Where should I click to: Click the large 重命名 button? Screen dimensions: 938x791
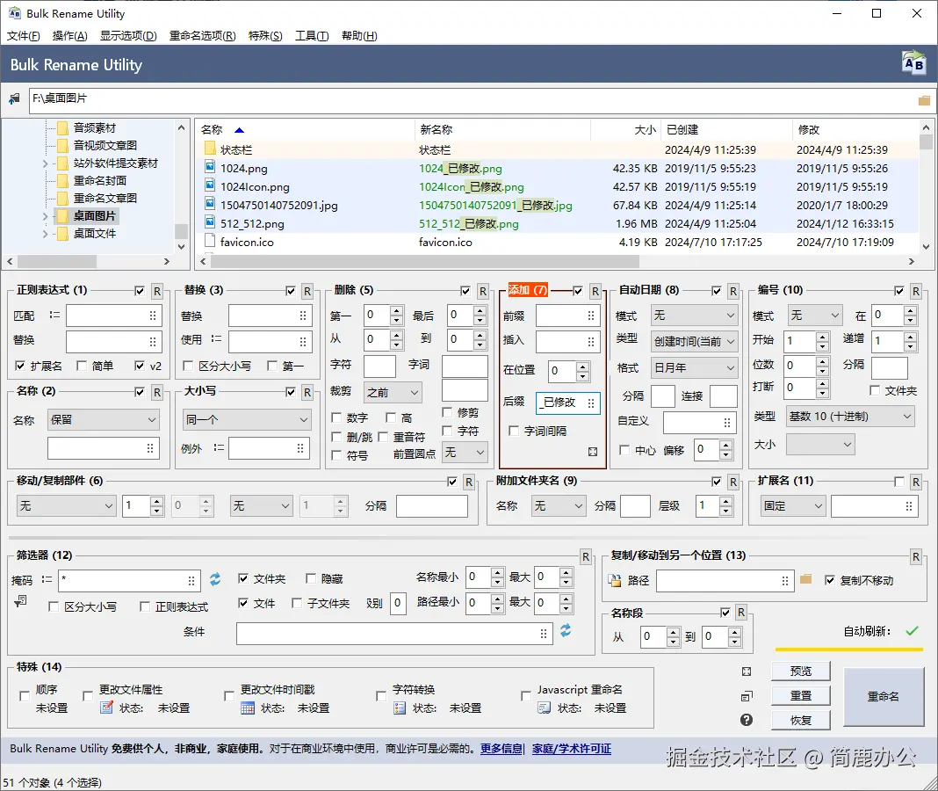coord(883,696)
